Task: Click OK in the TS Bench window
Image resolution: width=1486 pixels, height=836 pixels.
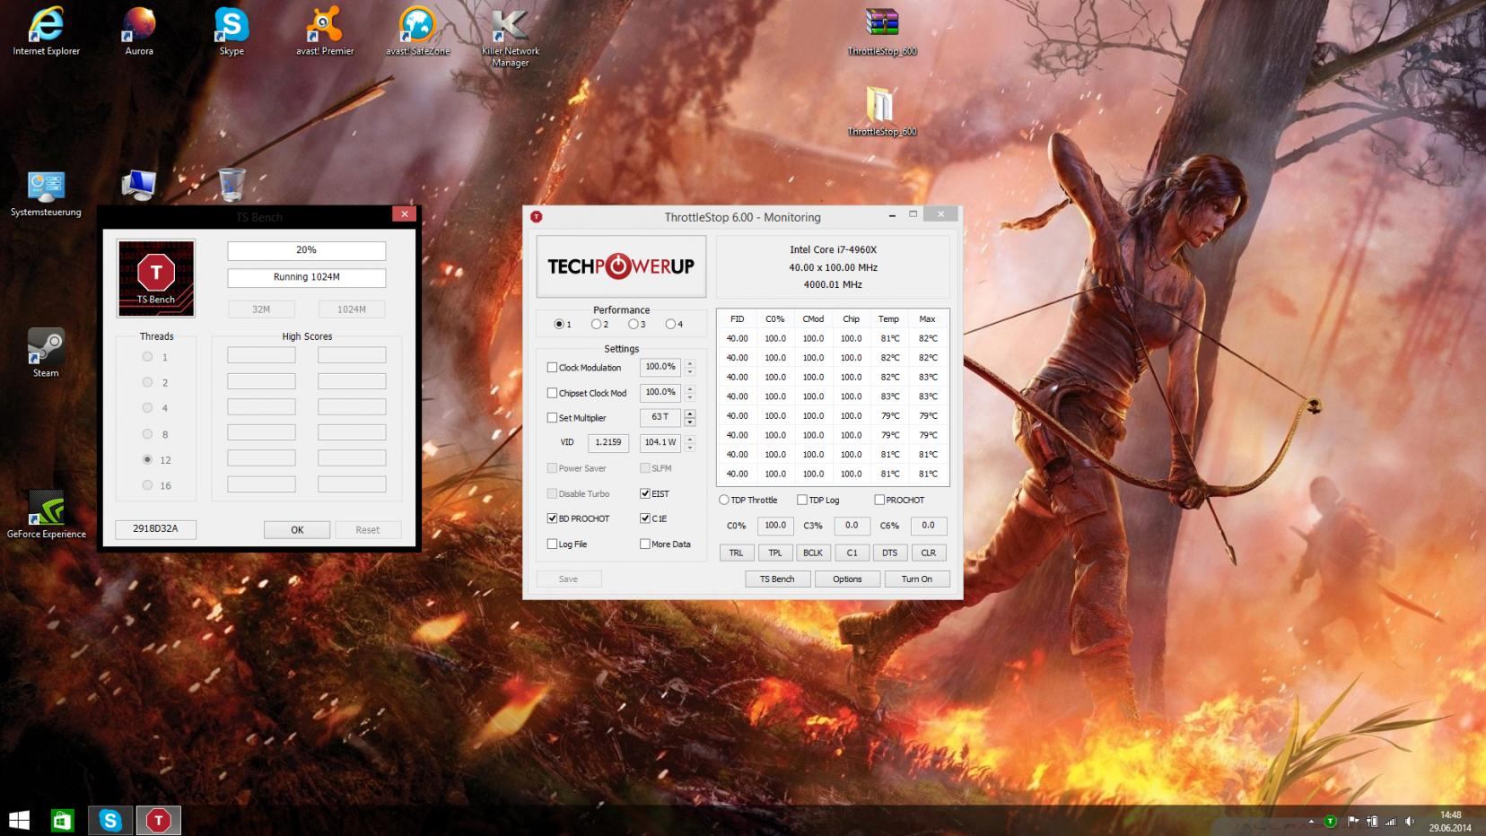Action: coord(297,530)
